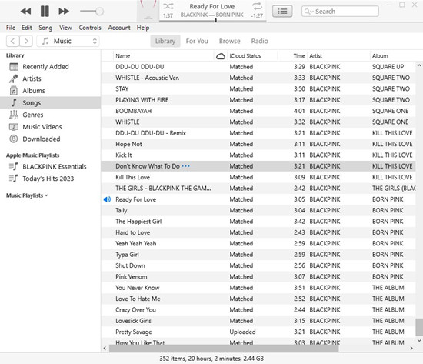Select the song Hope Not

[258, 144]
